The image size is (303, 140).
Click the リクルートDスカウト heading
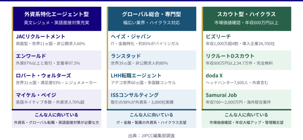click(x=230, y=56)
